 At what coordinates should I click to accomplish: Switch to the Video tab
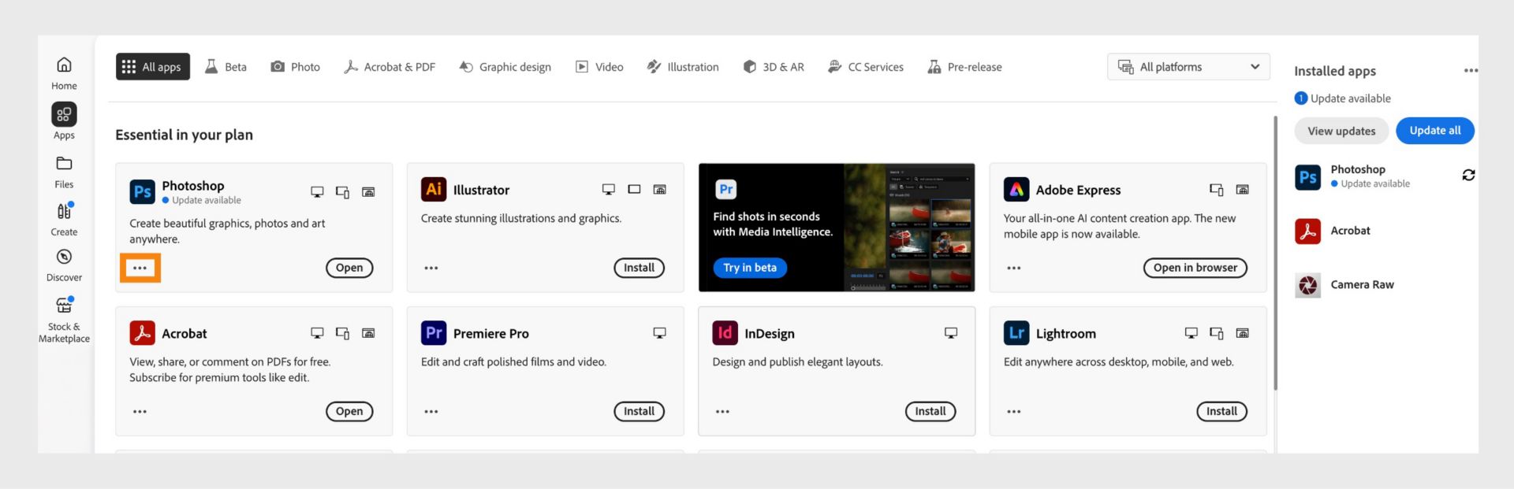click(599, 67)
